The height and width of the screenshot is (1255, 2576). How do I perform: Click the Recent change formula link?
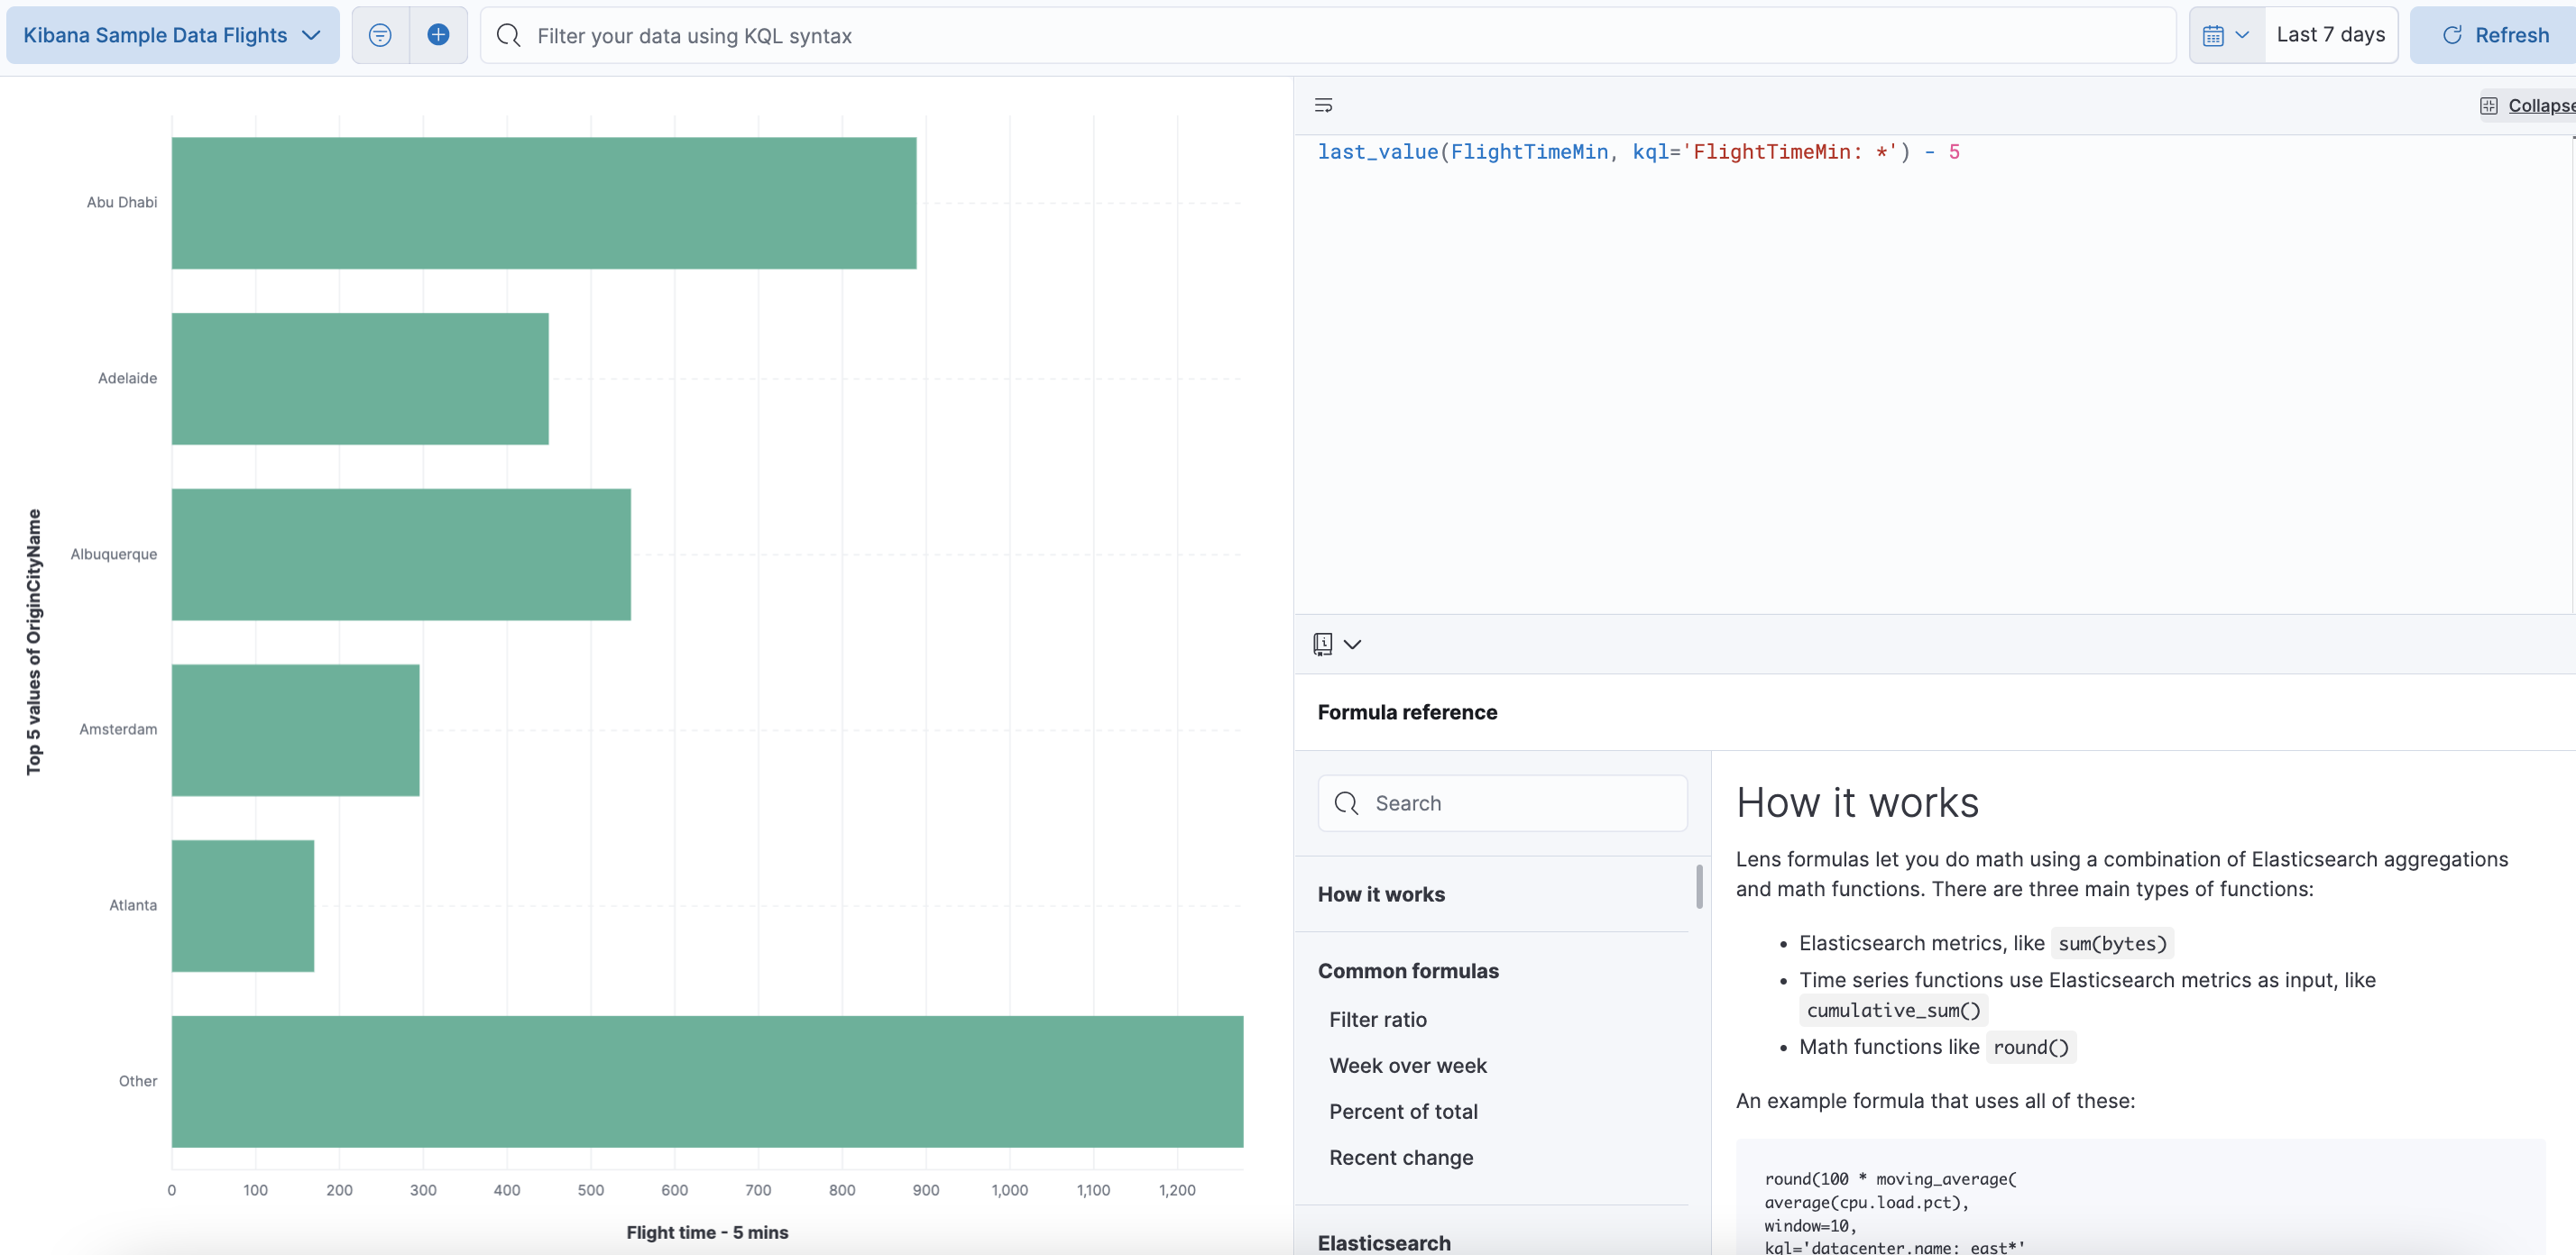1400,1157
